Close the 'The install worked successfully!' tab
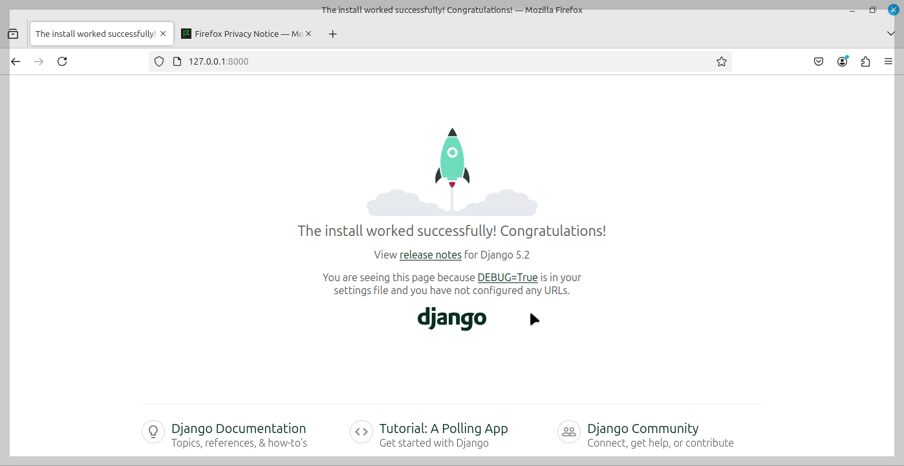The width and height of the screenshot is (904, 466). tap(163, 34)
